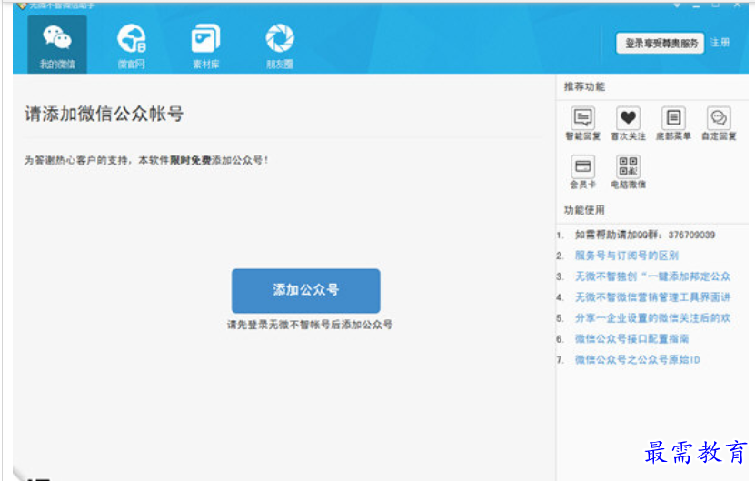Go to the 朋友圈 tab
The image size is (755, 481).
click(280, 45)
